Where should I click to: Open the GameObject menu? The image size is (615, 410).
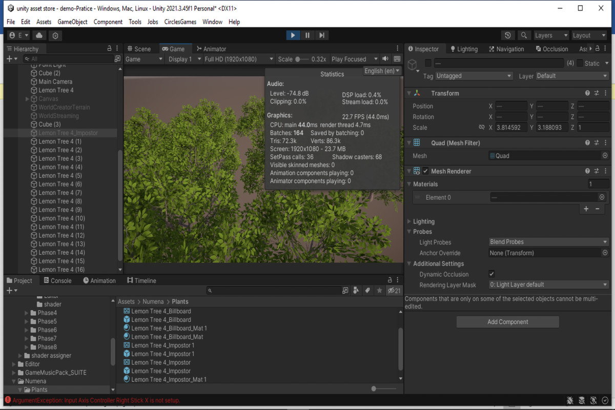pyautogui.click(x=72, y=22)
